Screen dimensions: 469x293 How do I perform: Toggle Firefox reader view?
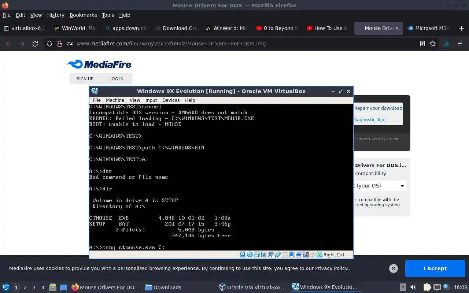click(422, 44)
